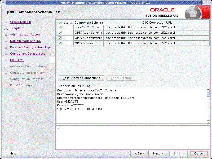Open Administrator Account step
The image size is (212, 159).
coord(26,34)
